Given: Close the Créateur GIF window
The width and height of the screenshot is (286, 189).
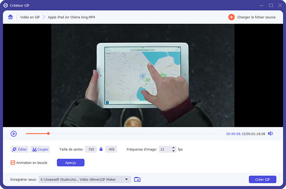Looking at the screenshot, I should click(280, 5).
